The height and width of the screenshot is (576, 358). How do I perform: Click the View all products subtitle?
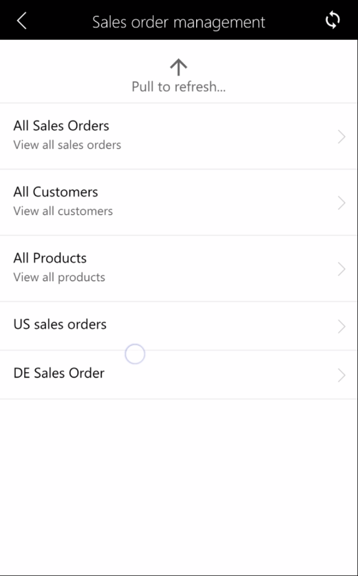[59, 277]
